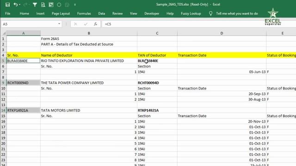296x166 pixels.
Task: Click the Print Preview magnifier icon
Action: [x=43, y=5]
